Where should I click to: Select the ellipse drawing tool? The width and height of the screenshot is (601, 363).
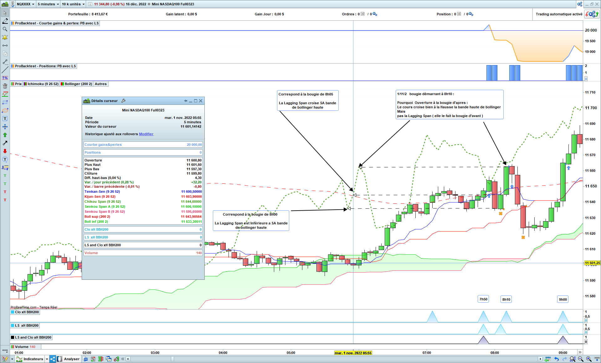click(5, 110)
